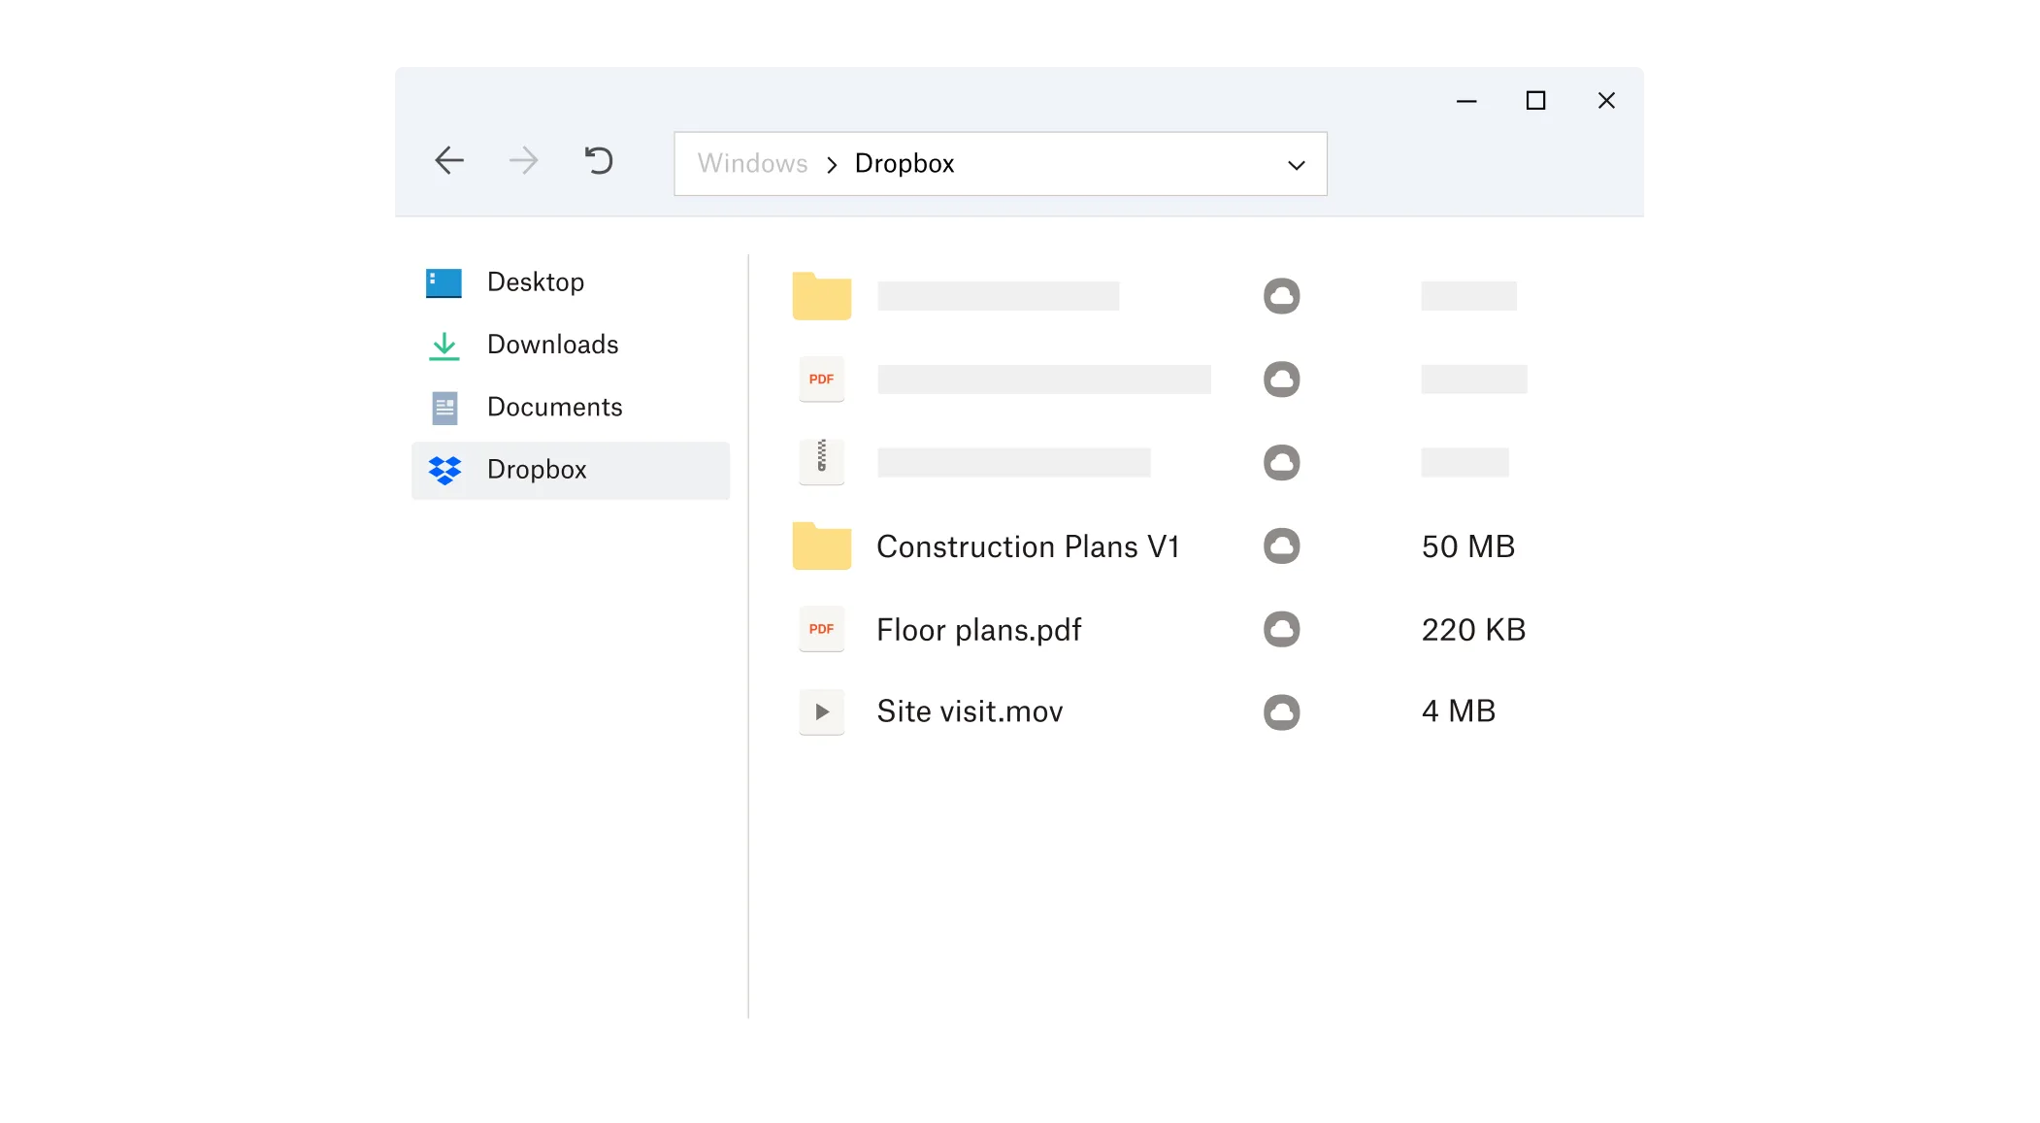The width and height of the screenshot is (2040, 1123).
Task: Open Documents in the sidebar
Action: [554, 407]
